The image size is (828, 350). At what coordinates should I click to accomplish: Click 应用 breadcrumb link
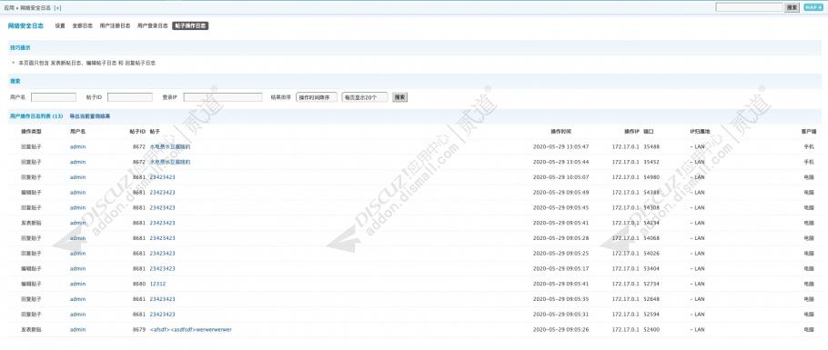coord(9,8)
